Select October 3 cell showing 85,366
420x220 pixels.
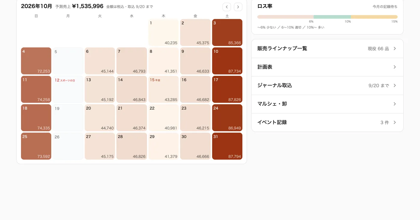pyautogui.click(x=227, y=33)
